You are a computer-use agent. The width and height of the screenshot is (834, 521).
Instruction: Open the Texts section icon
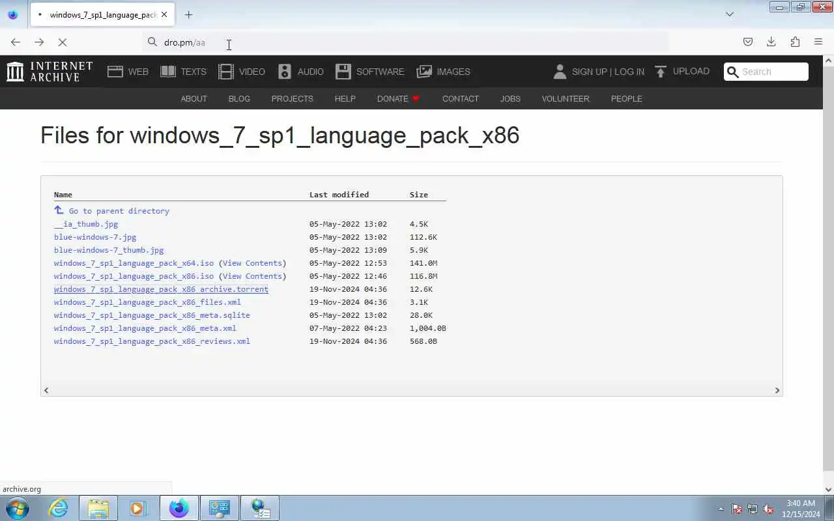(168, 72)
